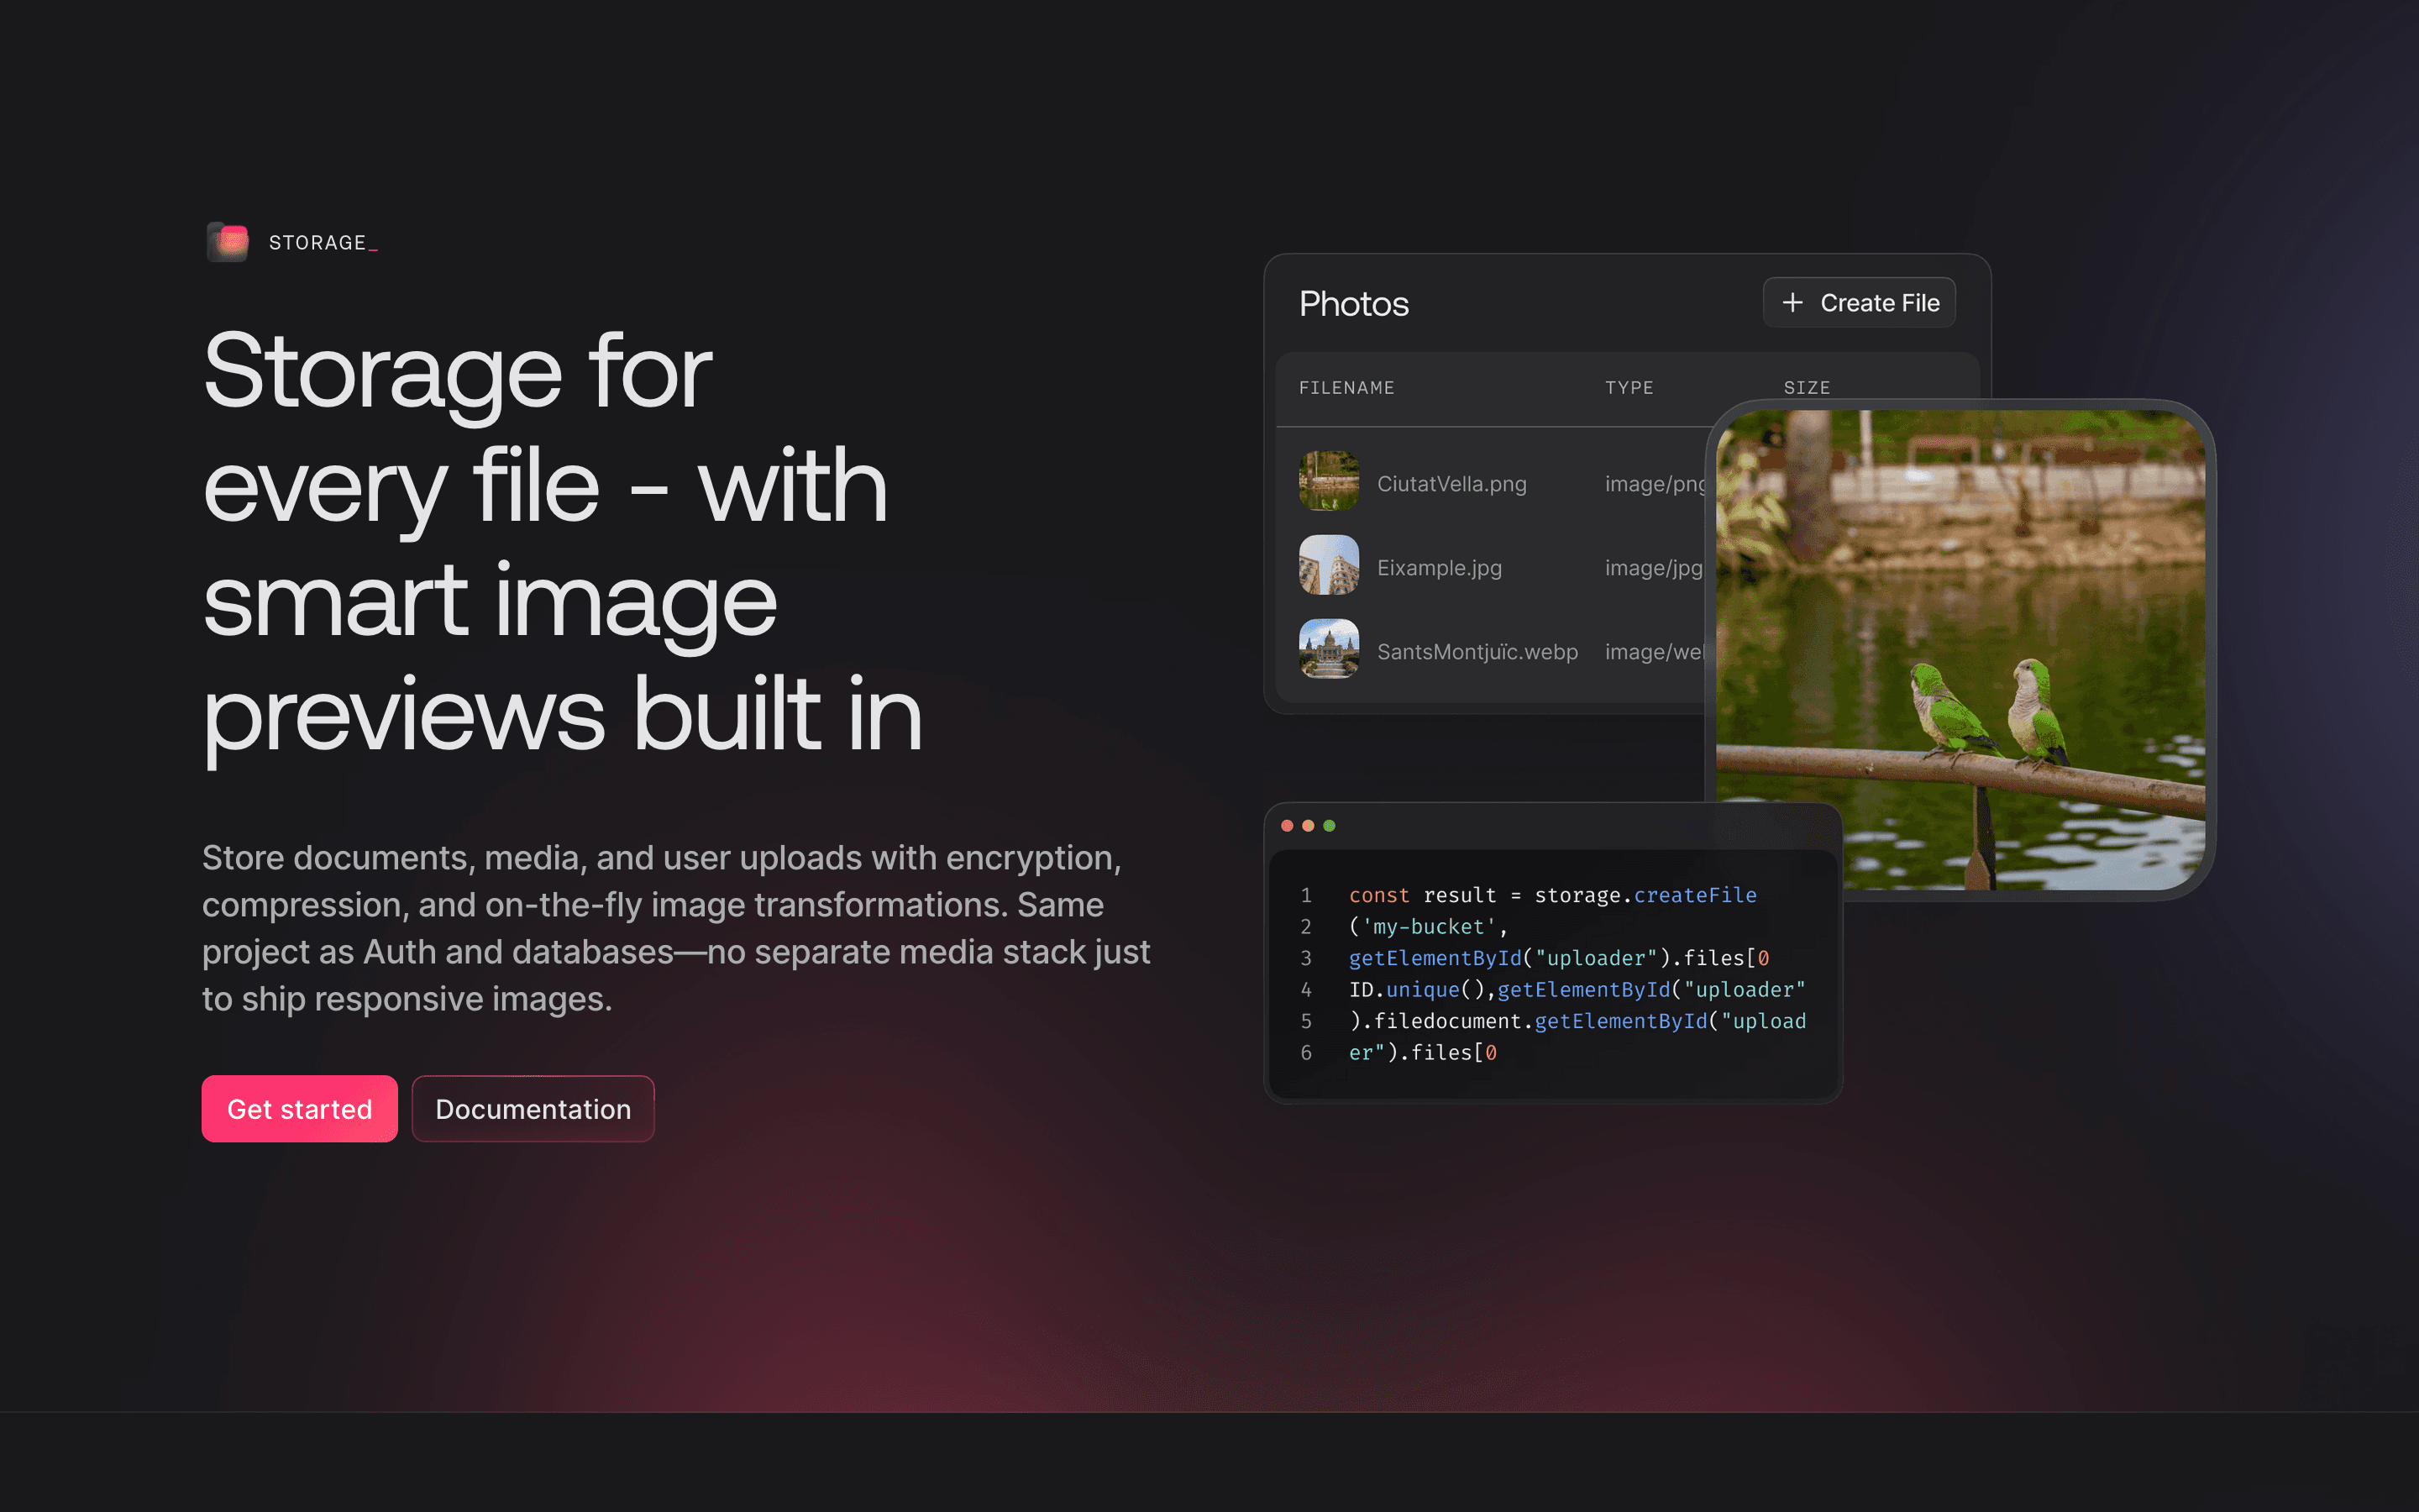Open the Eixample.jpg thumbnail
The image size is (2419, 1512).
point(1329,565)
